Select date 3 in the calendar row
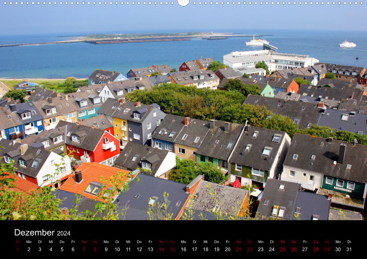The height and width of the screenshot is (259, 367). 40,249
